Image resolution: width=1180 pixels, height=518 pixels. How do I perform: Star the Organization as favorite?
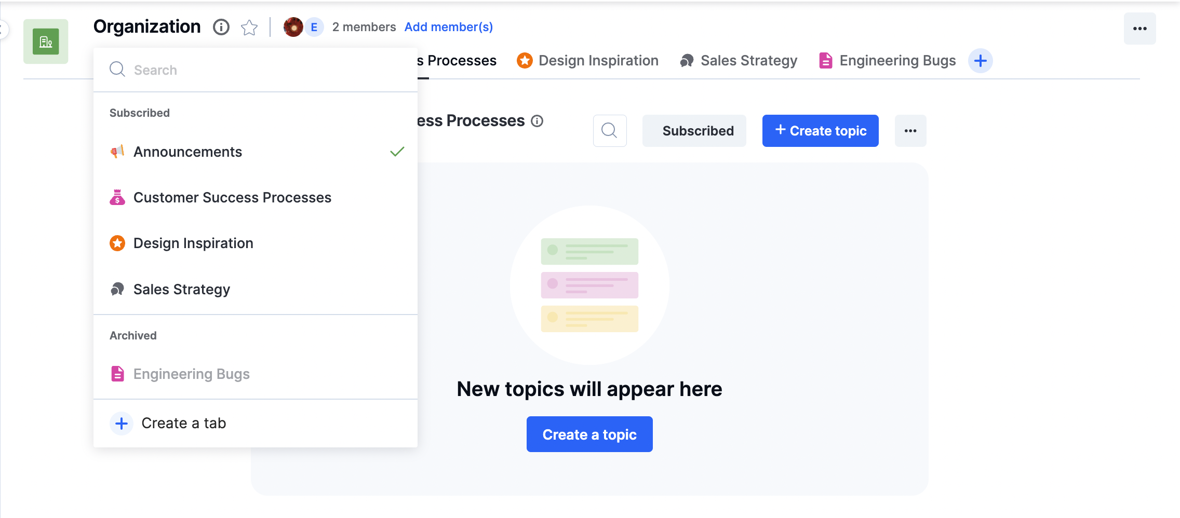coord(249,27)
